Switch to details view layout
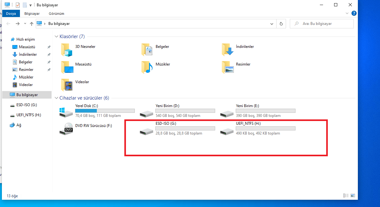380x207 pixels. [x=346, y=196]
